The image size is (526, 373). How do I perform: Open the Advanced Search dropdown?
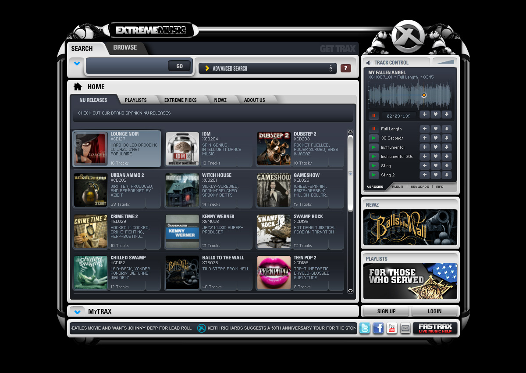268,68
